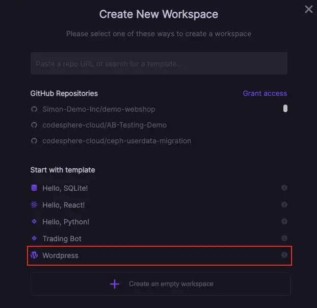Click the repo URL search field

(x=158, y=64)
